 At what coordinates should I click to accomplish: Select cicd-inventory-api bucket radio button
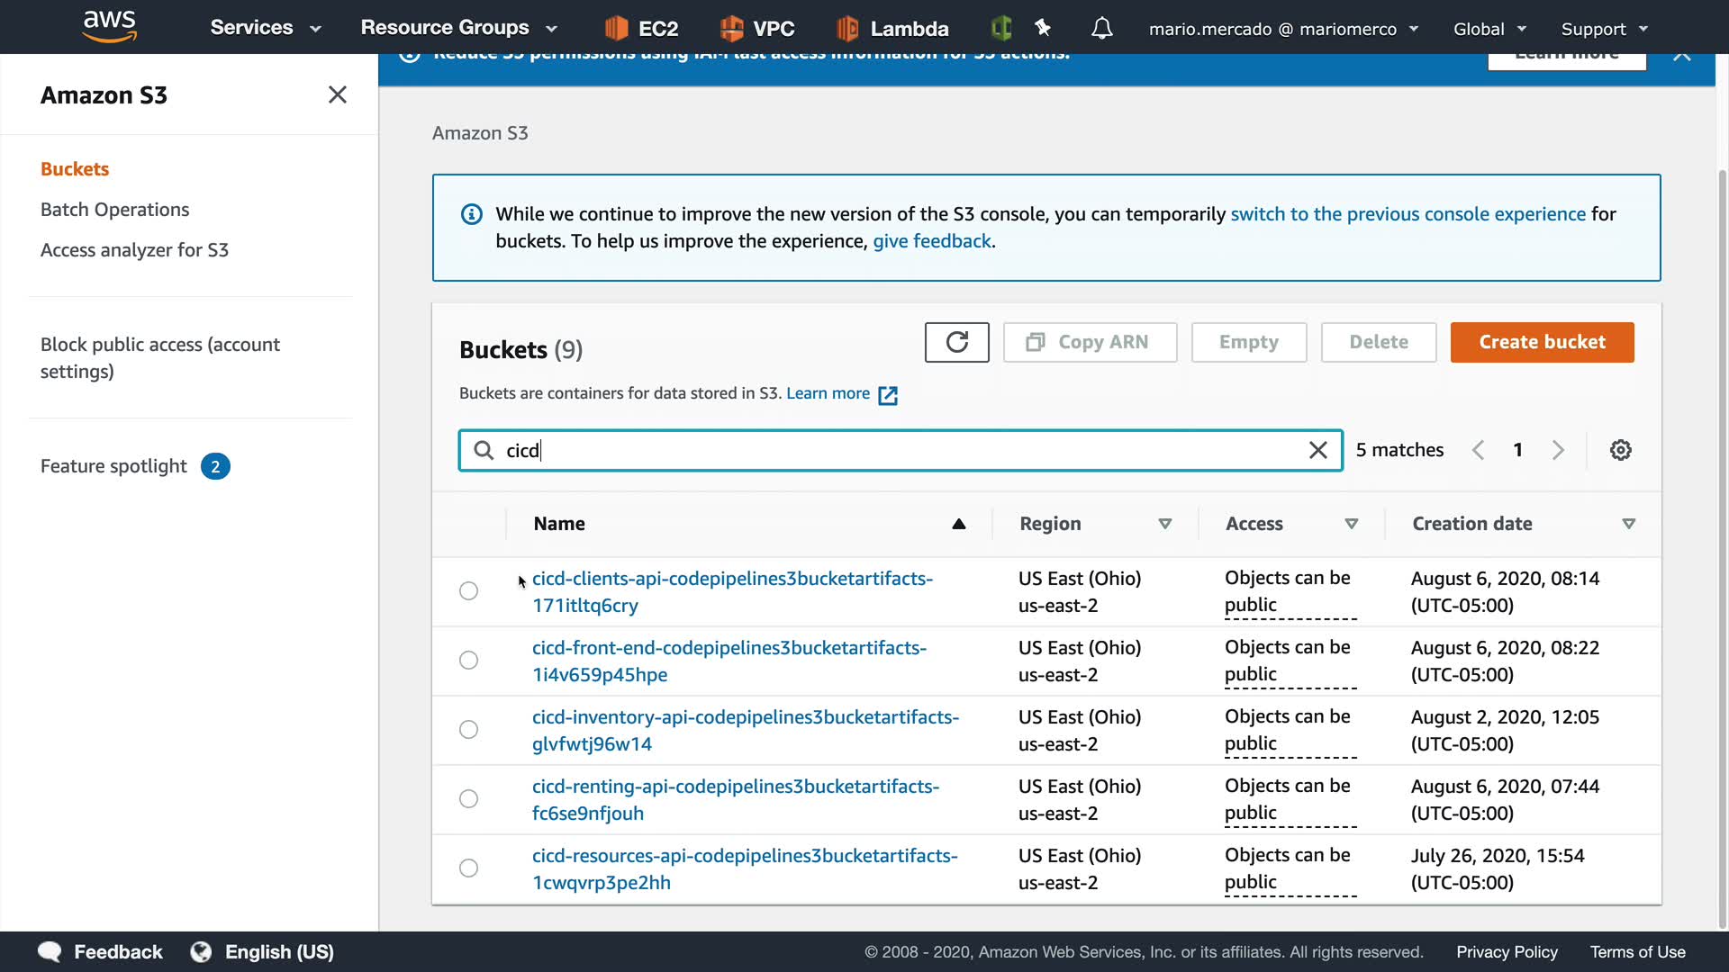468,730
